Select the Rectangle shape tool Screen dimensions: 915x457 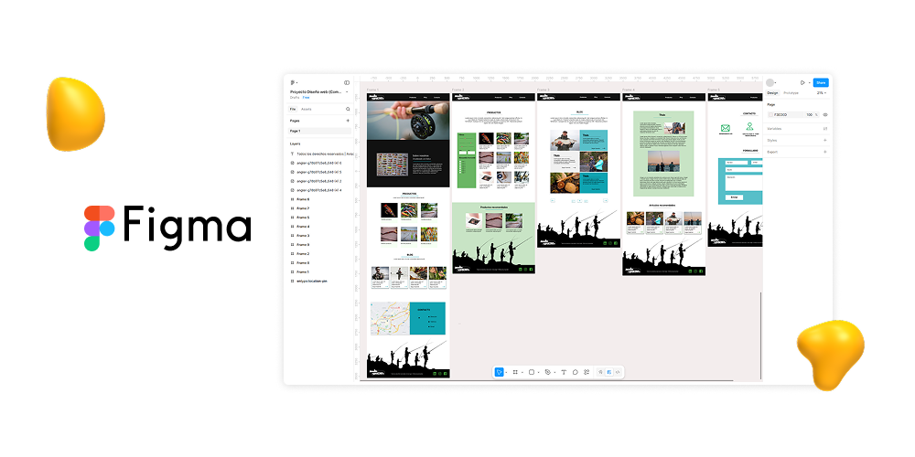(x=532, y=372)
